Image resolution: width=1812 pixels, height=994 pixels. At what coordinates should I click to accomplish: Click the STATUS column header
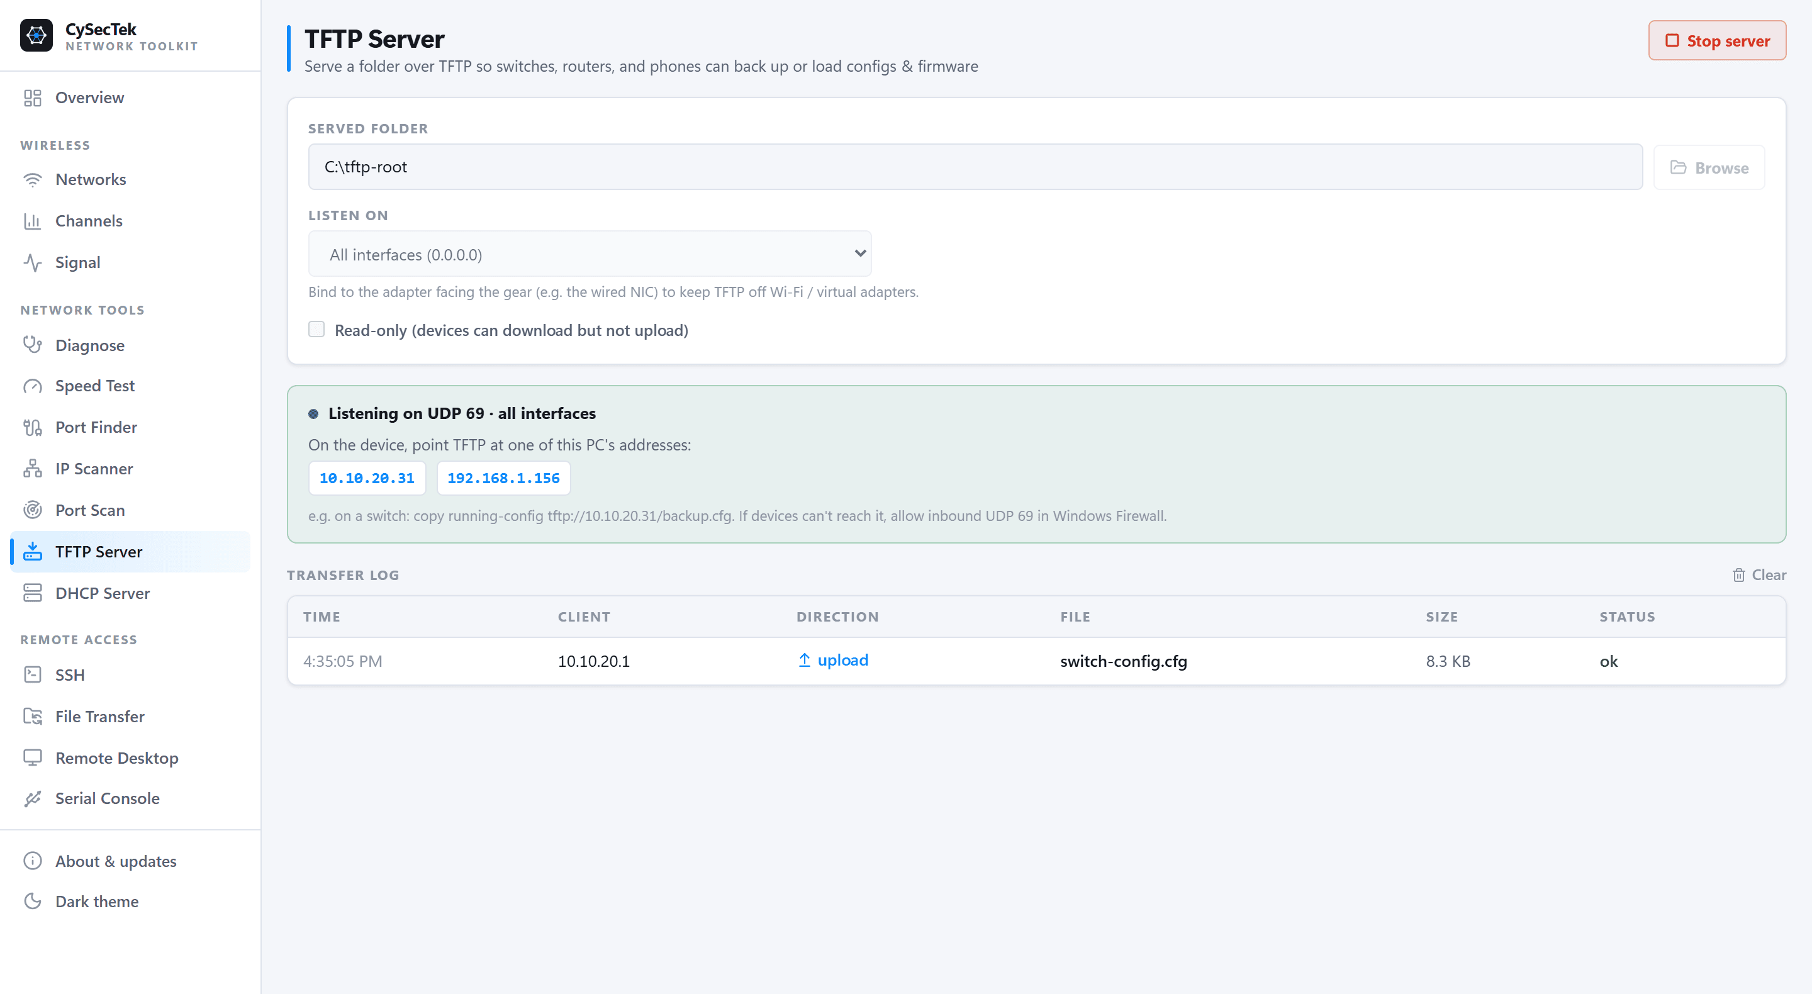click(x=1627, y=617)
